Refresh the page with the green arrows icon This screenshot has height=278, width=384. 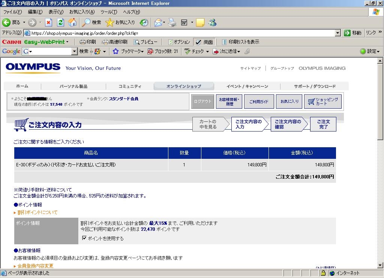point(60,22)
